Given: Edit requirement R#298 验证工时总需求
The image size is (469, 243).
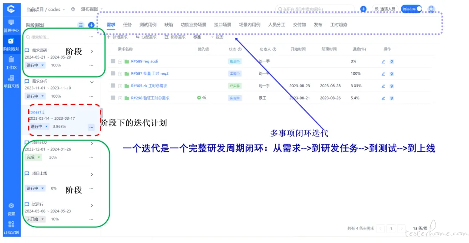Looking at the screenshot, I should coord(383,98).
